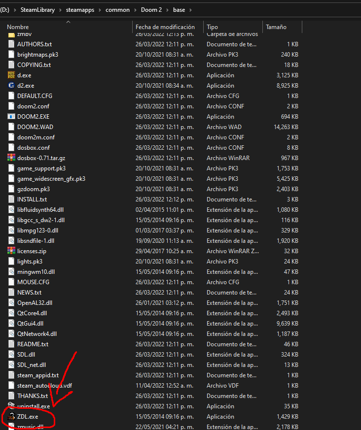Click the base breadcrumb segment

pos(179,10)
